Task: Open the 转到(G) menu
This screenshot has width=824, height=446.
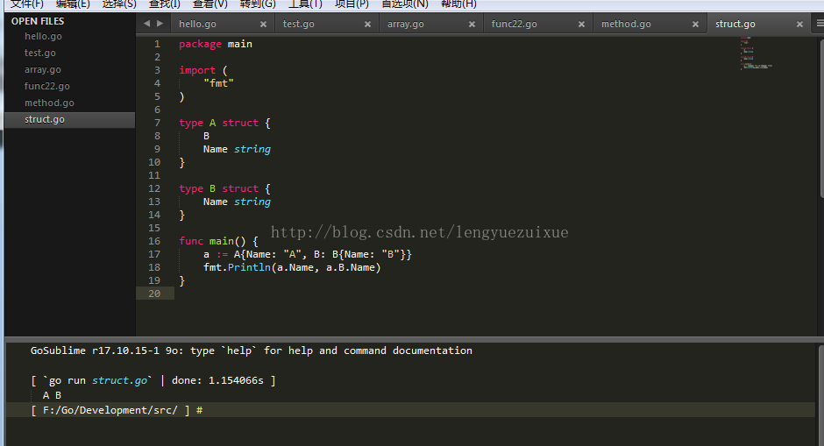Action: click(x=258, y=4)
